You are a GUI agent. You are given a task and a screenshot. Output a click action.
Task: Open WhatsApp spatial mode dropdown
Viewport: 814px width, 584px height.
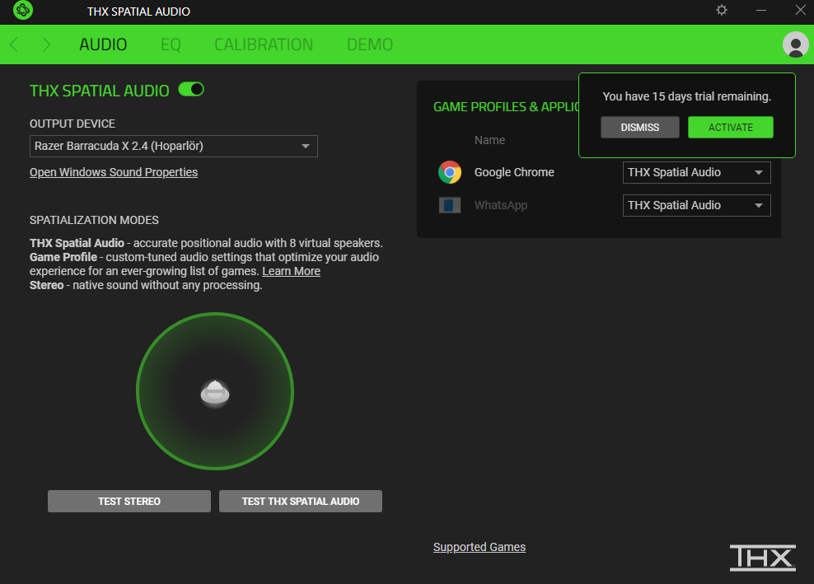(x=697, y=205)
